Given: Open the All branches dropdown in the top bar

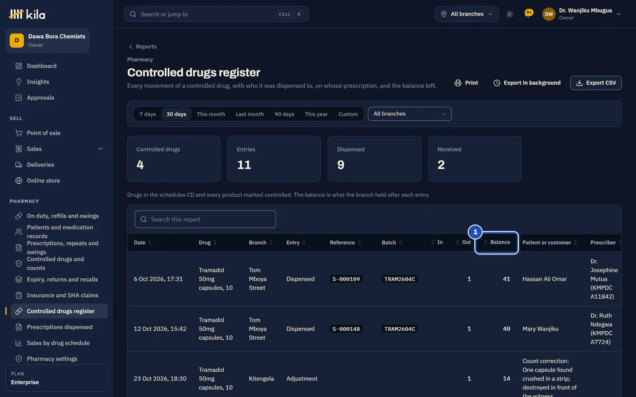Looking at the screenshot, I should tap(467, 14).
